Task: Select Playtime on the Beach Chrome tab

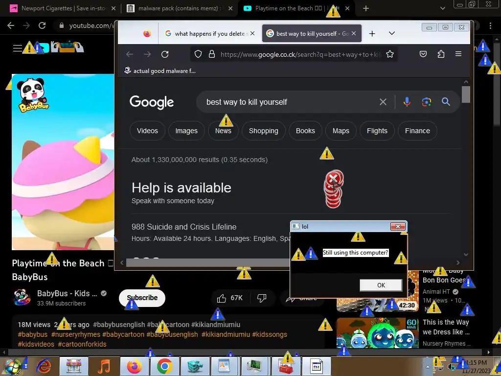Action: click(296, 9)
